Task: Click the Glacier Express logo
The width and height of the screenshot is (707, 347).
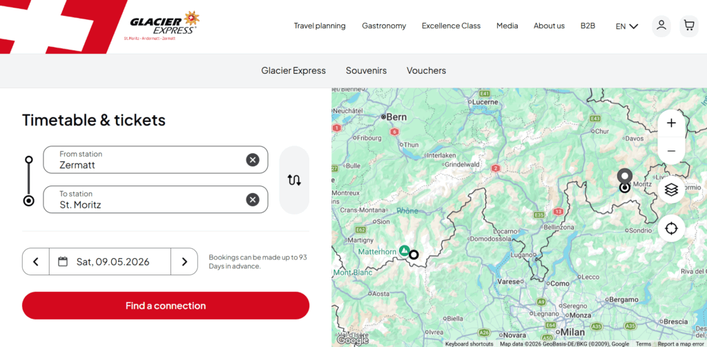Action: [164, 25]
